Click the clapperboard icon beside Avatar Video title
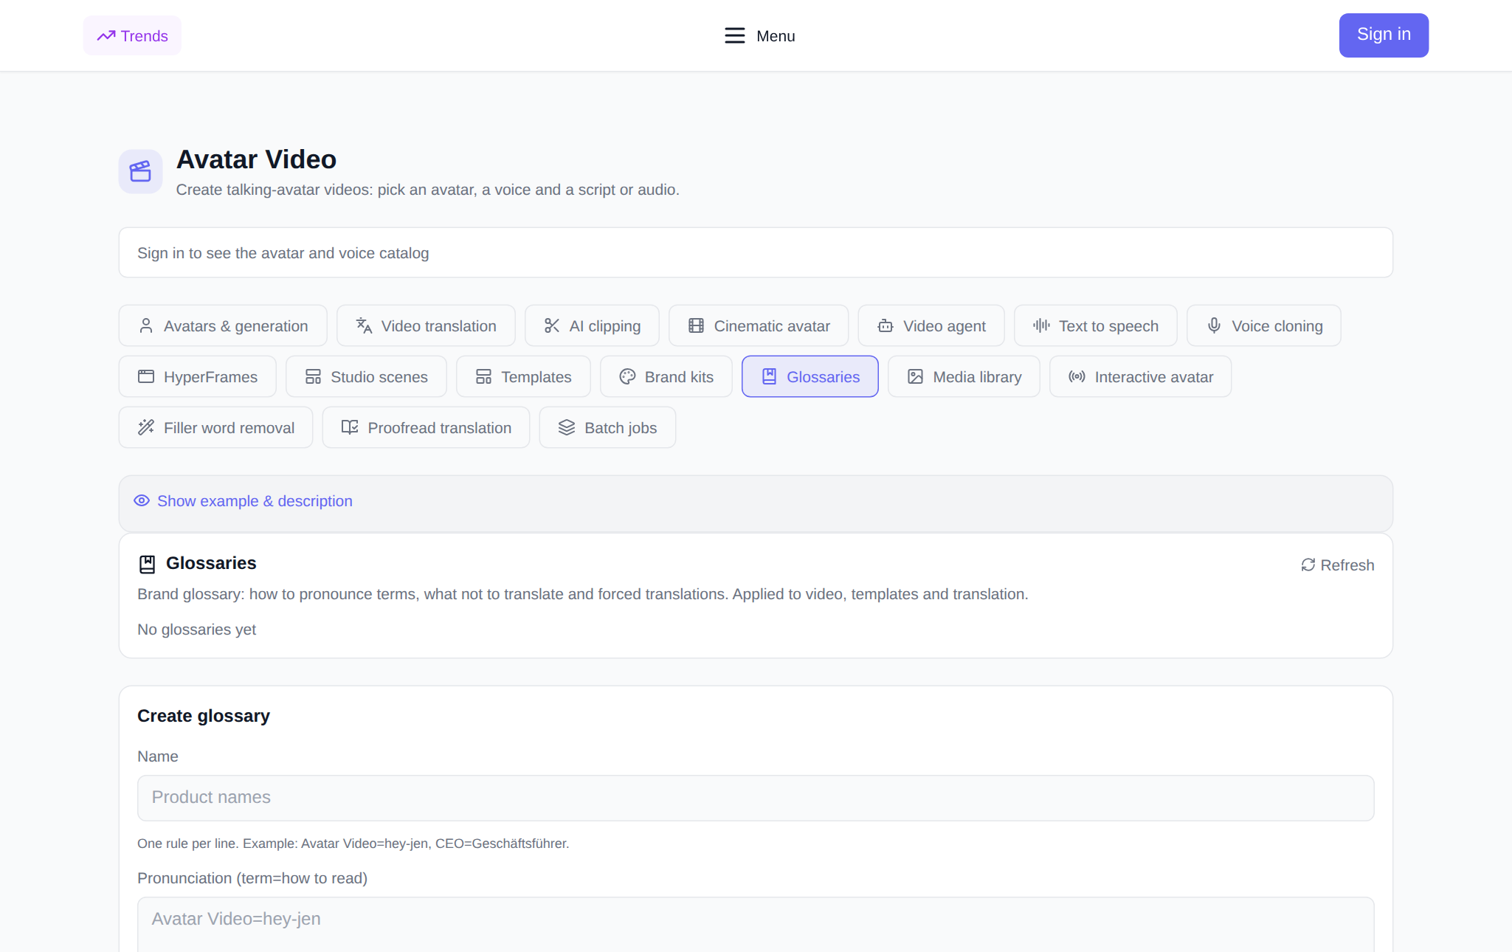This screenshot has width=1512, height=952. (140, 171)
